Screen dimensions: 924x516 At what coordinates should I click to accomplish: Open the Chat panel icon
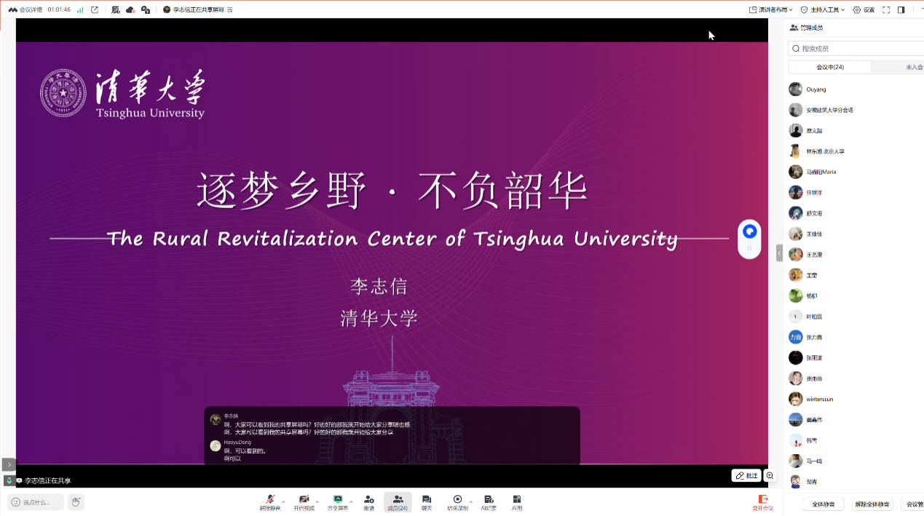[427, 501]
